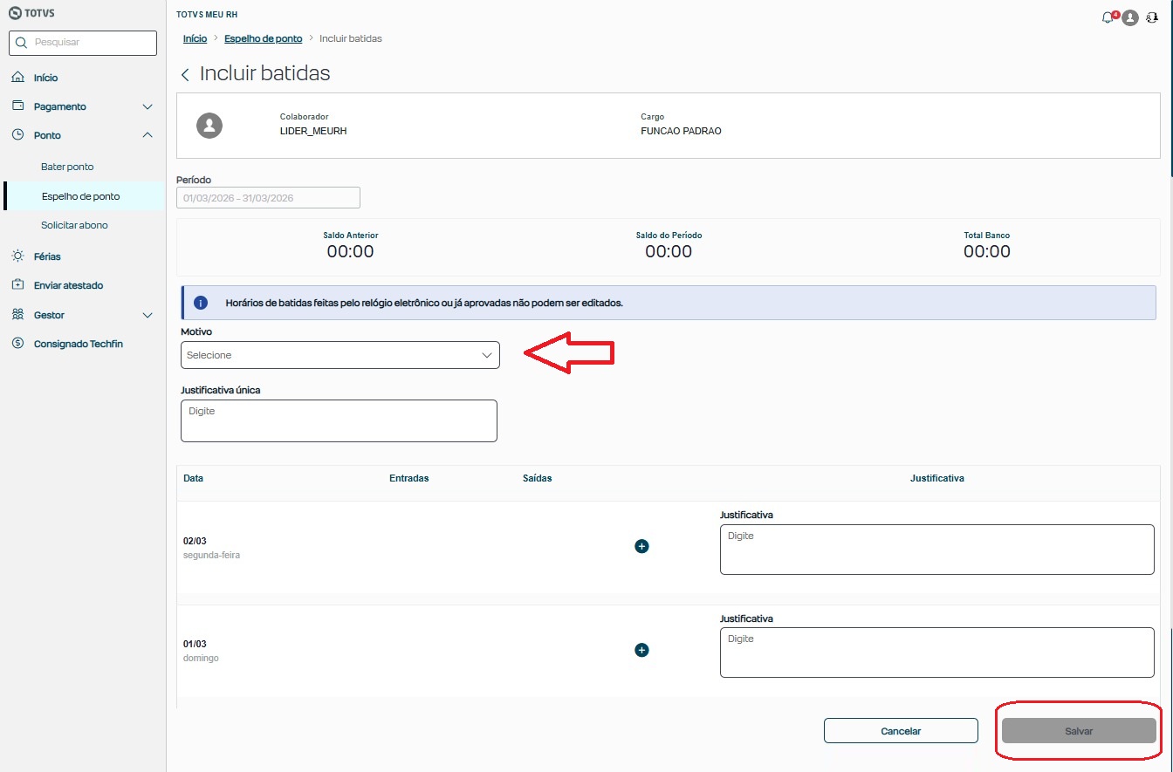The height and width of the screenshot is (772, 1173).
Task: Go to Férias in the sidebar
Action: pyautogui.click(x=47, y=256)
